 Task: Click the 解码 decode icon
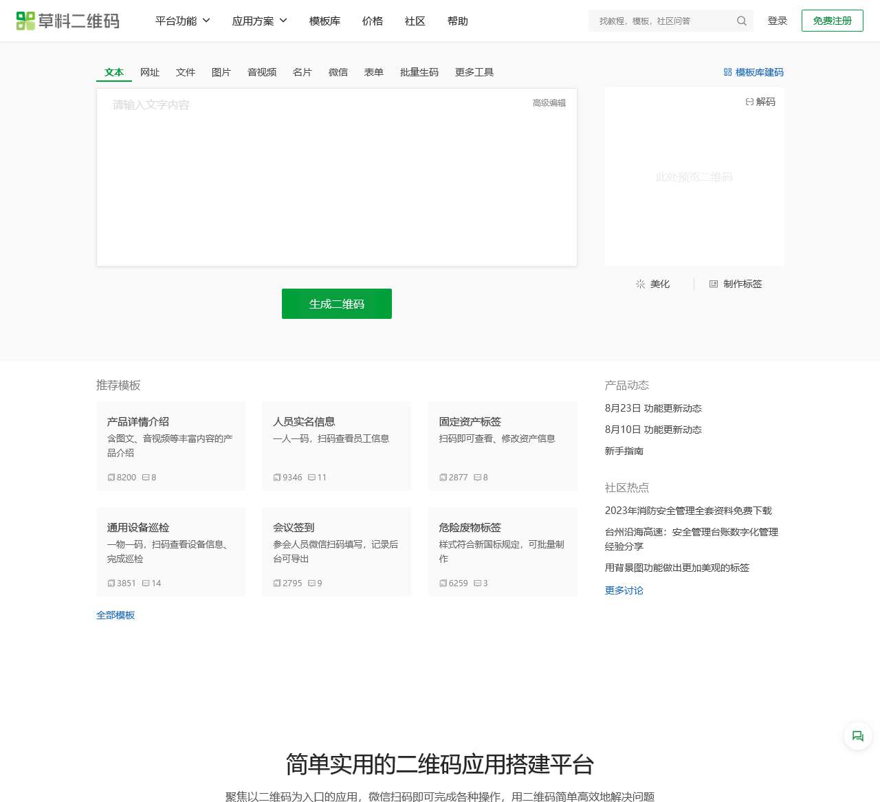[749, 102]
